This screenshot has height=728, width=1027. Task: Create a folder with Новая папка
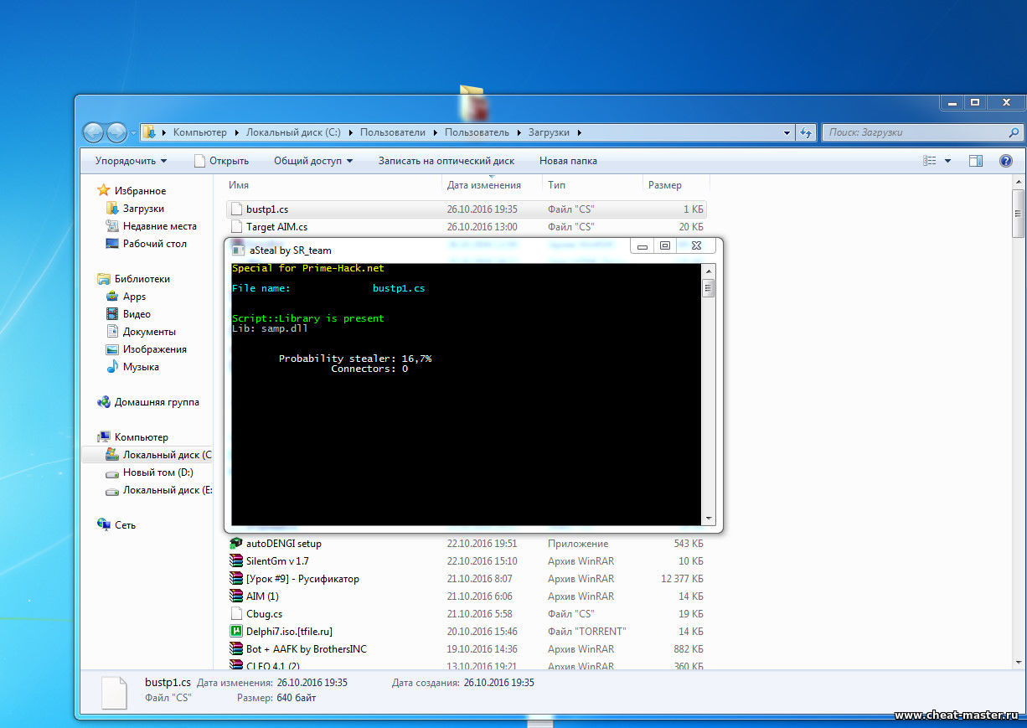click(568, 161)
